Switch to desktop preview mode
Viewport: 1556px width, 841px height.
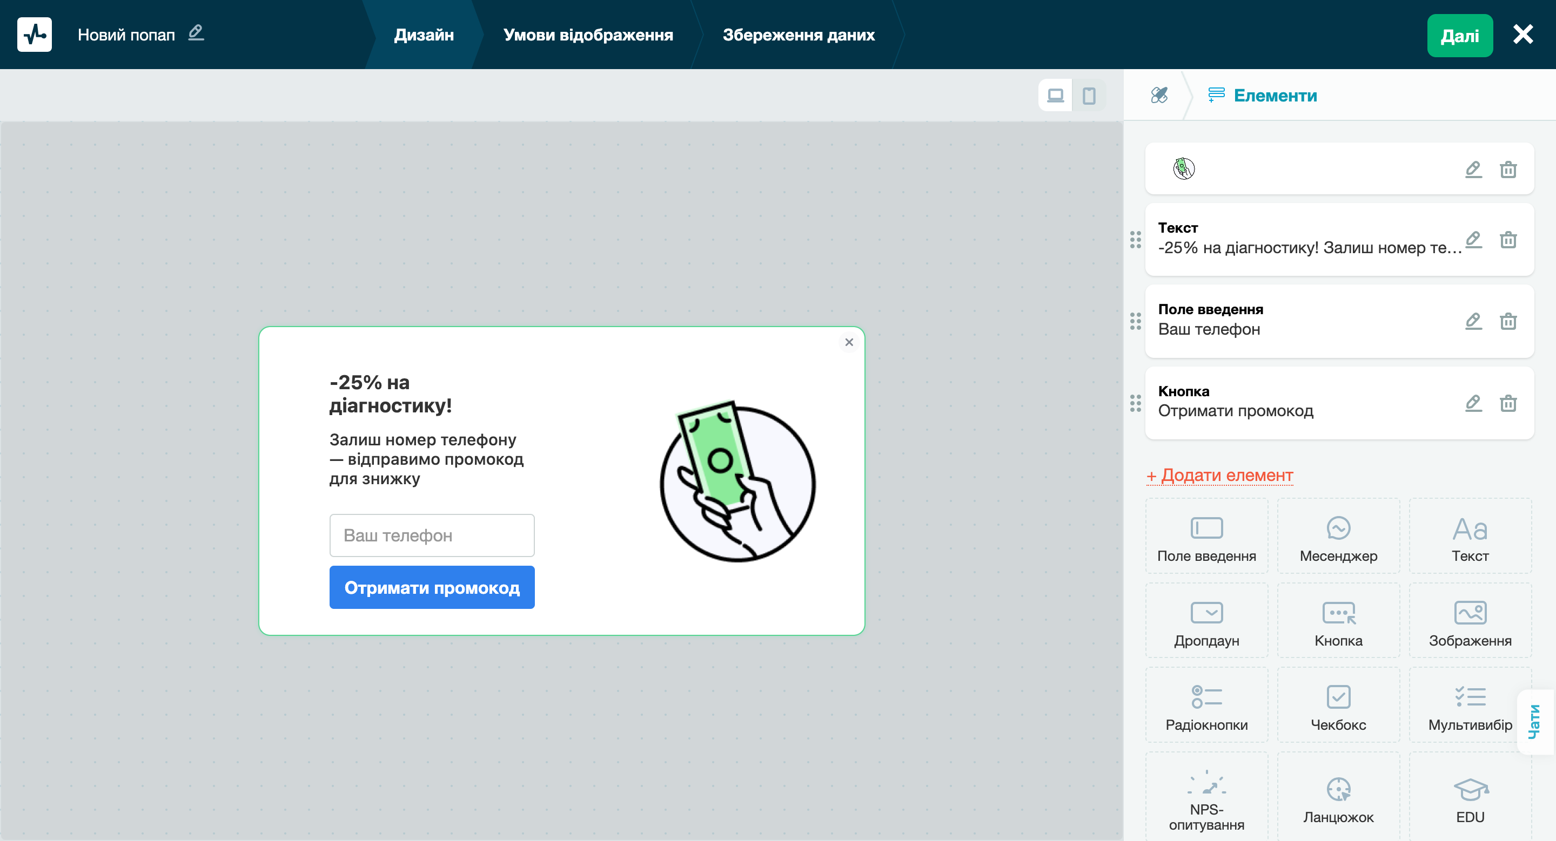coord(1055,96)
